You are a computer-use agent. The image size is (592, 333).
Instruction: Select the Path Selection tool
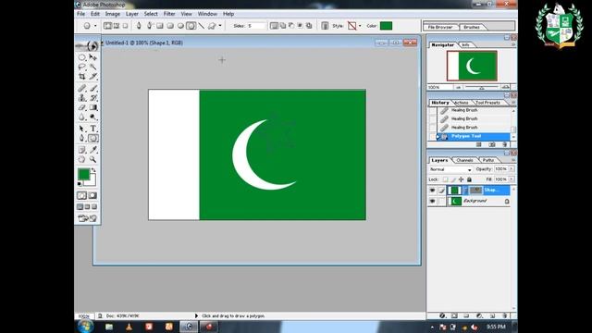point(82,129)
